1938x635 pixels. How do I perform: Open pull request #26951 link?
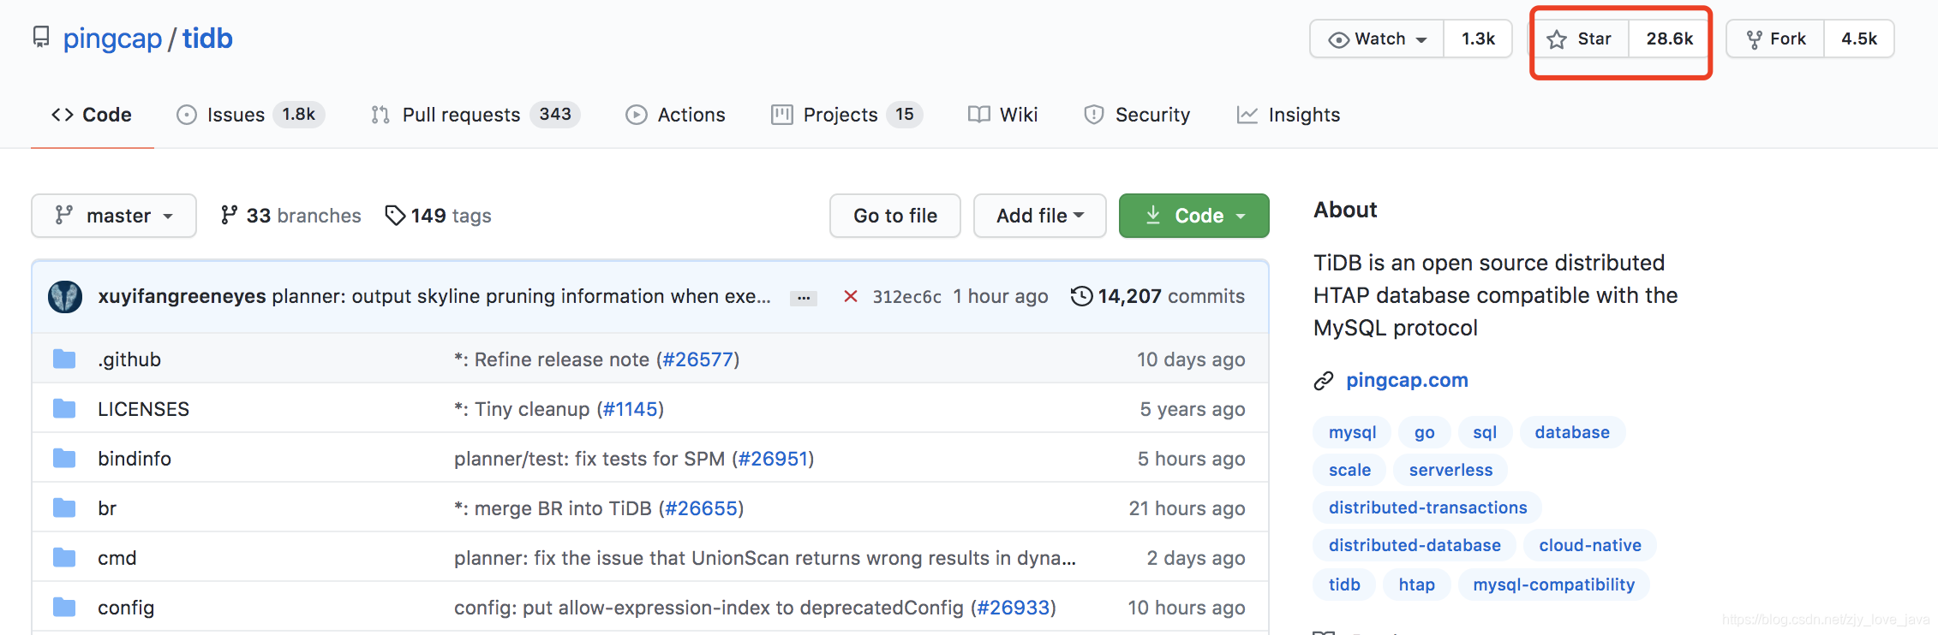774,459
